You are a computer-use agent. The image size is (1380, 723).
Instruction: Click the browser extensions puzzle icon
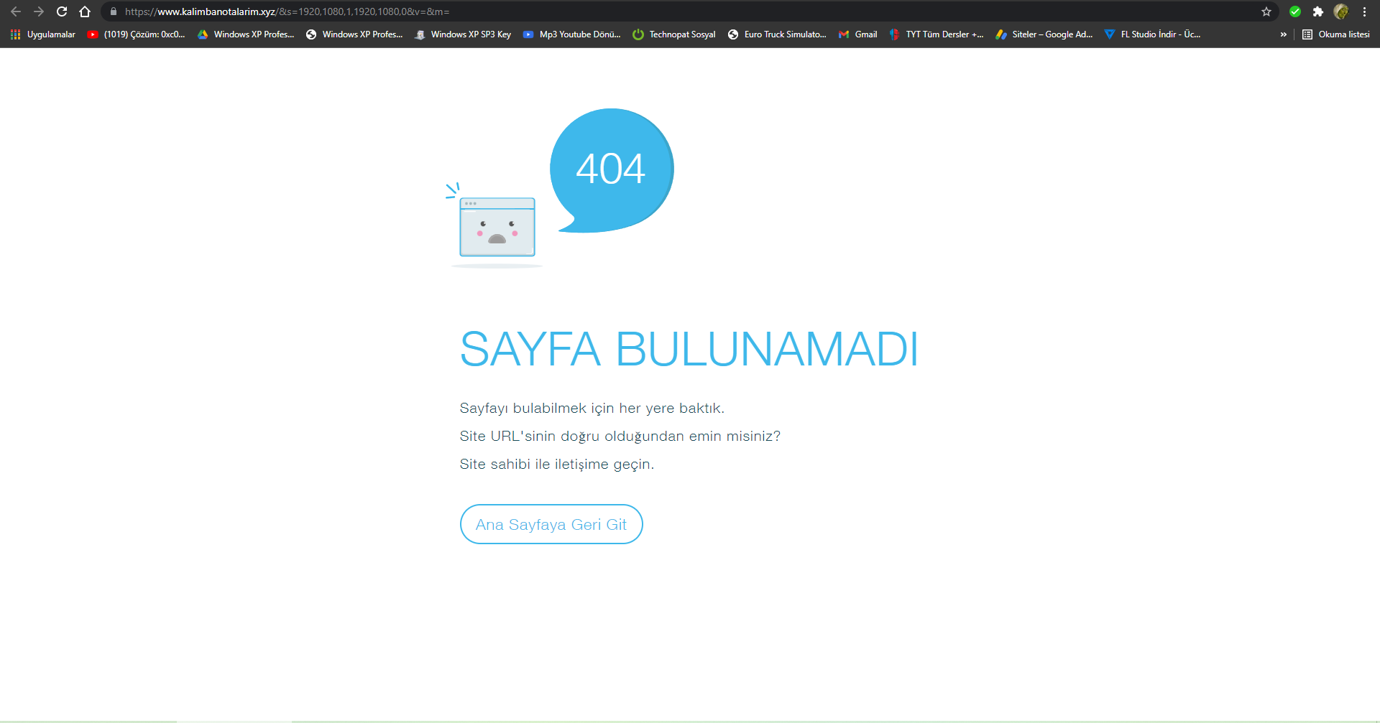point(1319,11)
